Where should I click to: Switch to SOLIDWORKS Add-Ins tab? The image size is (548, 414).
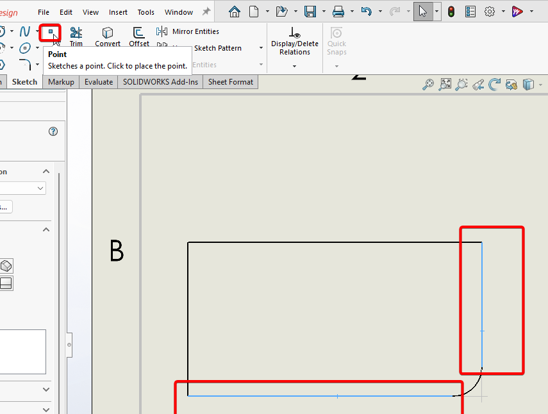160,82
